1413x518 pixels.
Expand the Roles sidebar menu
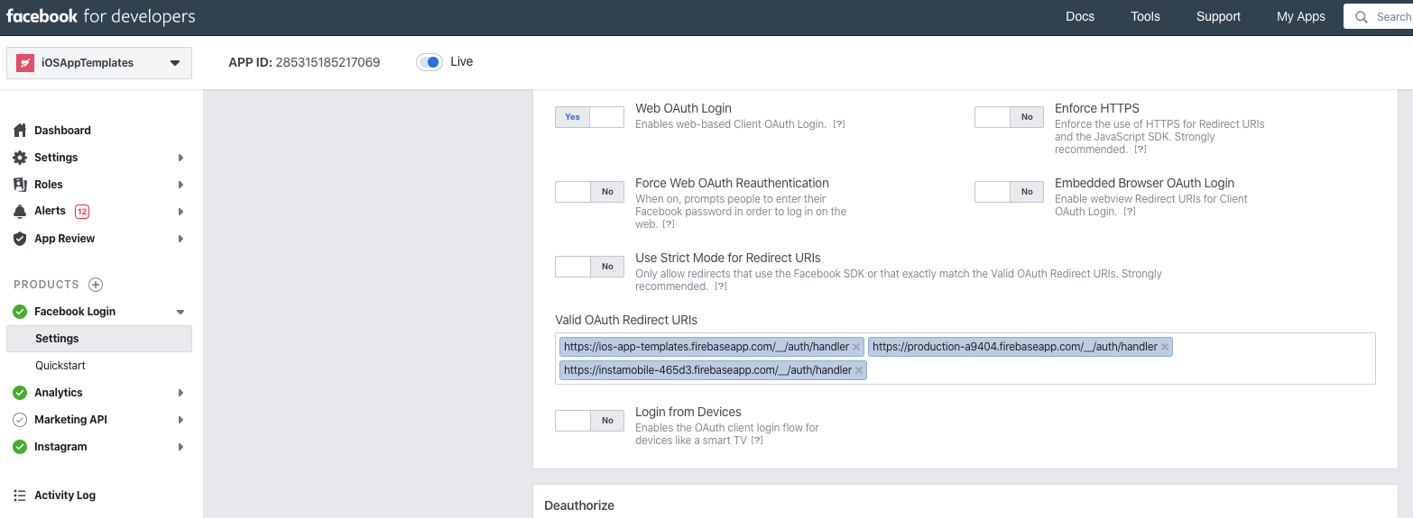[180, 185]
